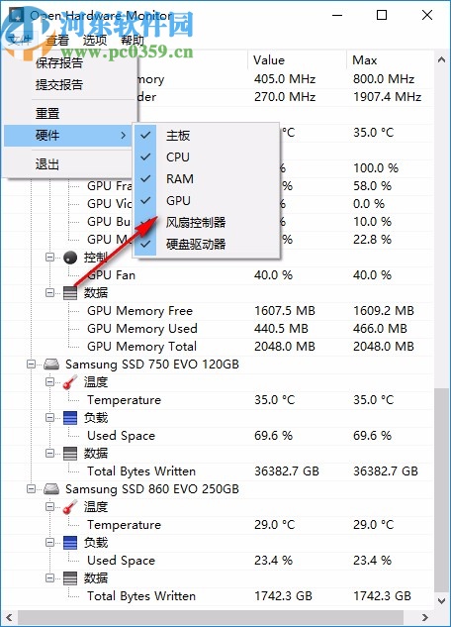The height and width of the screenshot is (627, 451).
Task: Collapse the GPU 数据 tree node
Action: (49, 293)
